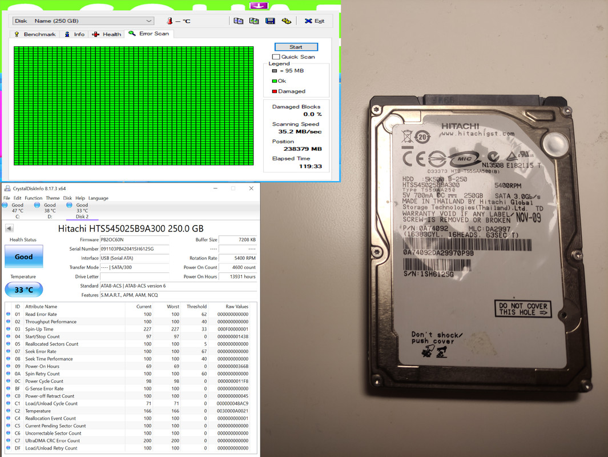The width and height of the screenshot is (608, 457).
Task: Open the File menu in CrystalDiskInfo
Action: (x=7, y=198)
